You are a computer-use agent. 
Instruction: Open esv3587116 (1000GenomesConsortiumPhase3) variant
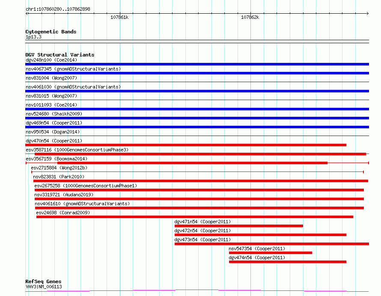click(x=77, y=150)
